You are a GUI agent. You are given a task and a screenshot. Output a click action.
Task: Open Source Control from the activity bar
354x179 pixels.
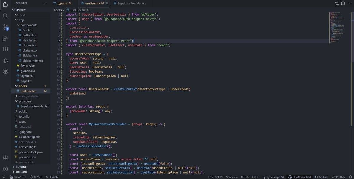click(5, 27)
